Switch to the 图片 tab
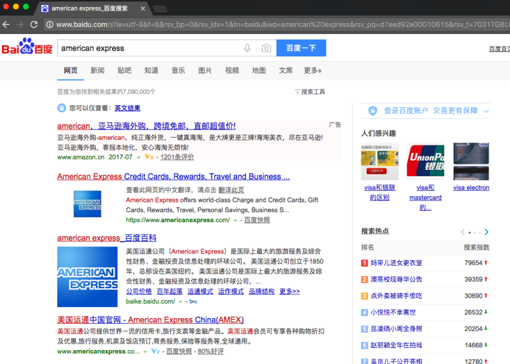This screenshot has height=364, width=510. pos(205,70)
